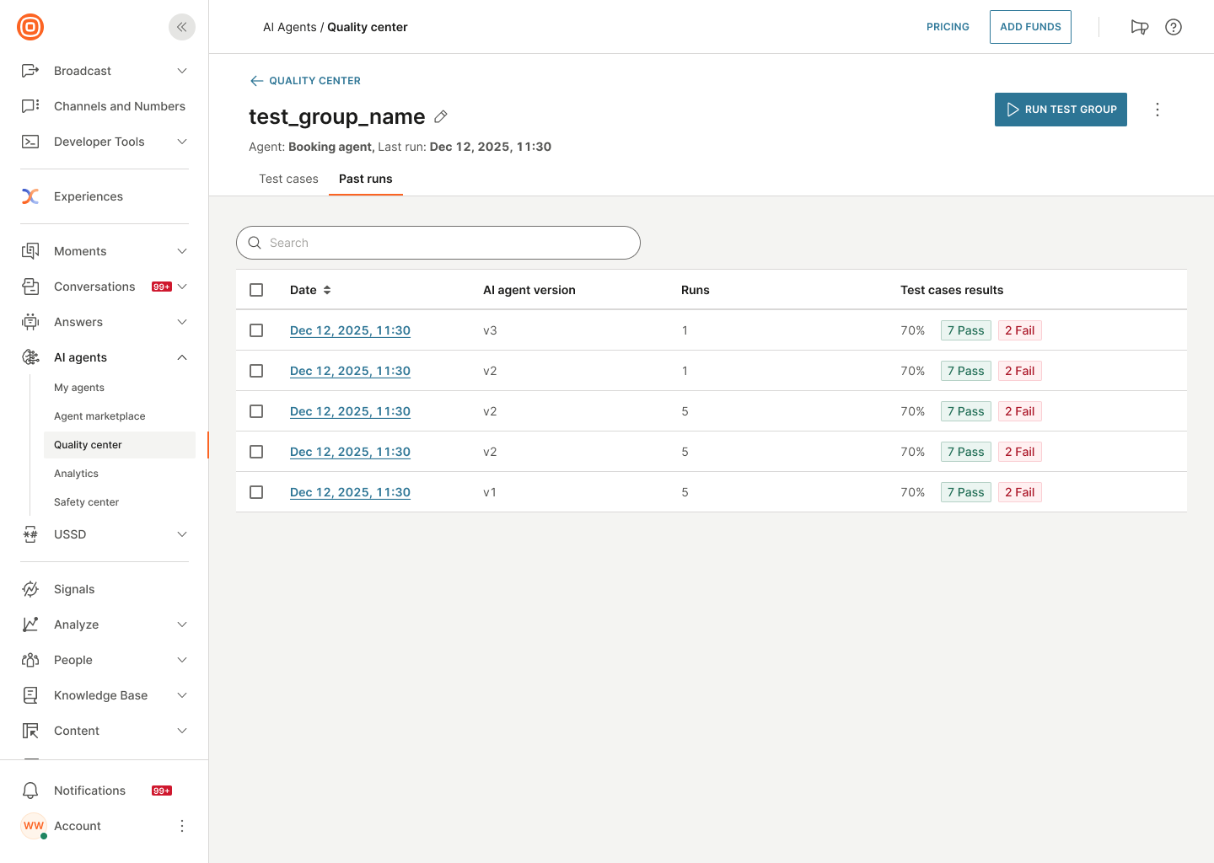Collapse the sidebar using the double-chevron icon
This screenshot has width=1214, height=863.
pyautogui.click(x=181, y=26)
